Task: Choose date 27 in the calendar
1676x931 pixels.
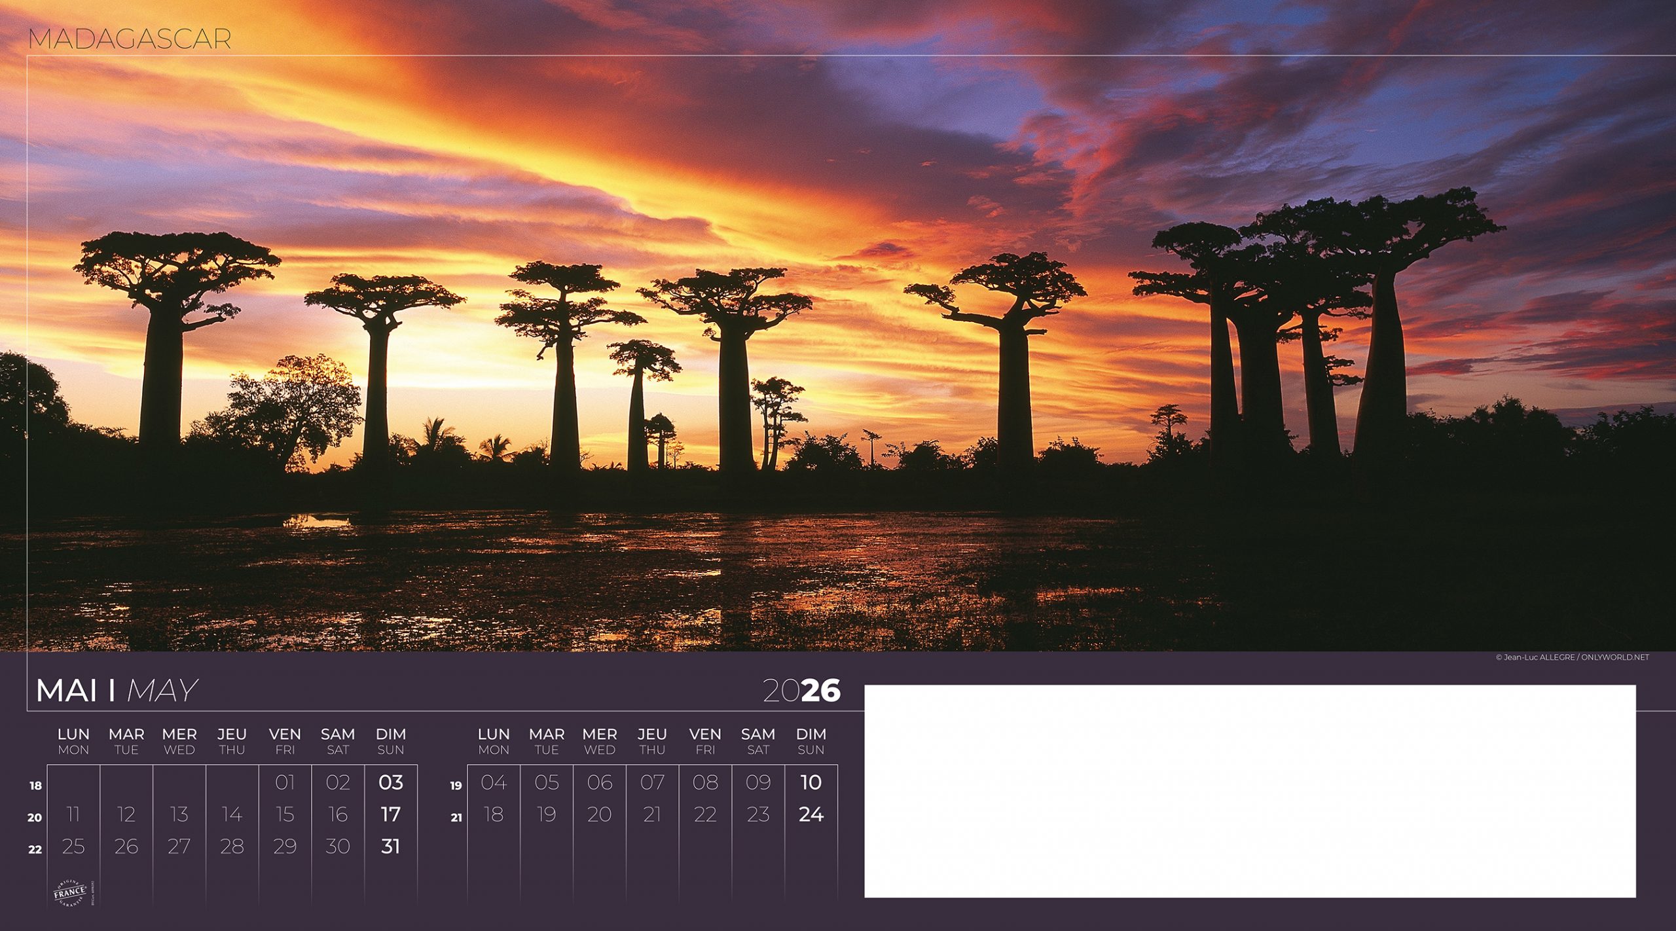Action: tap(179, 847)
